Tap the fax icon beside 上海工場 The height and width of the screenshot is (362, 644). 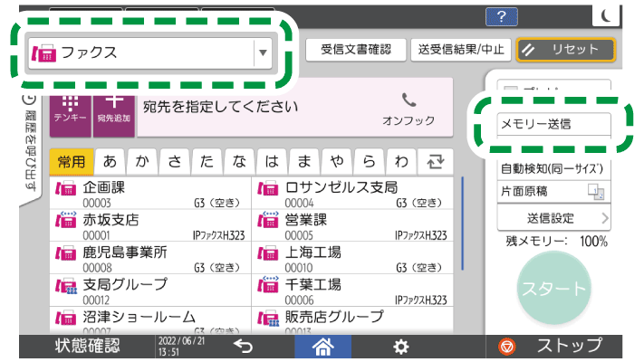tap(268, 252)
